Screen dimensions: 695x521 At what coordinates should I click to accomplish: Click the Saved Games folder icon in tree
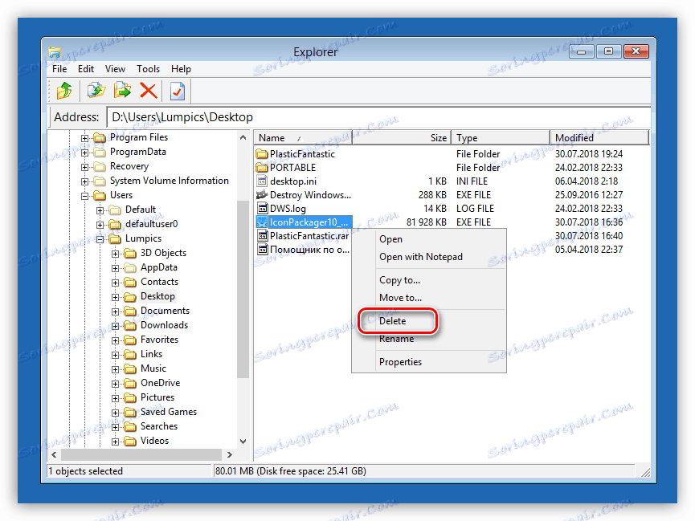[130, 412]
